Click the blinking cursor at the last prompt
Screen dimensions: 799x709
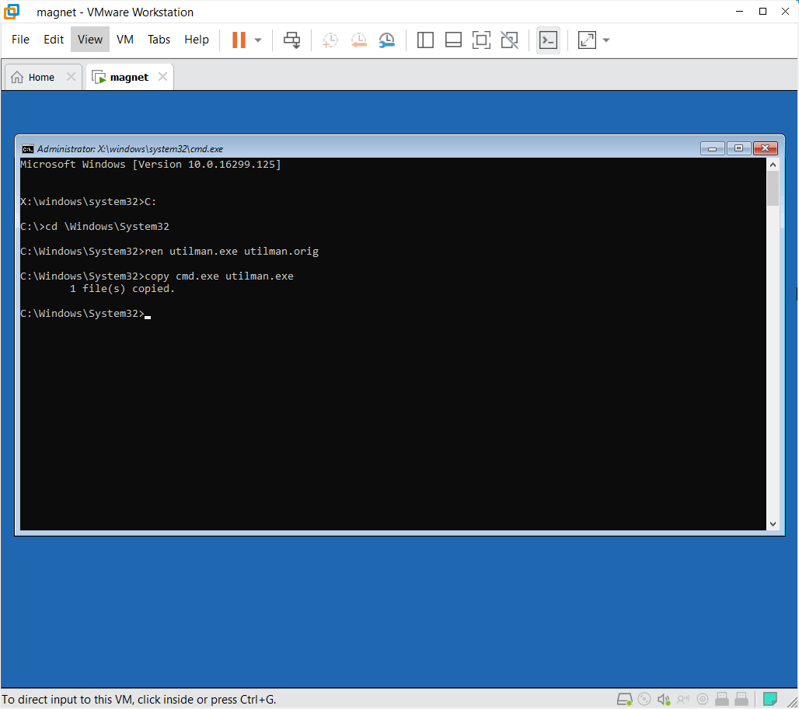coord(148,316)
